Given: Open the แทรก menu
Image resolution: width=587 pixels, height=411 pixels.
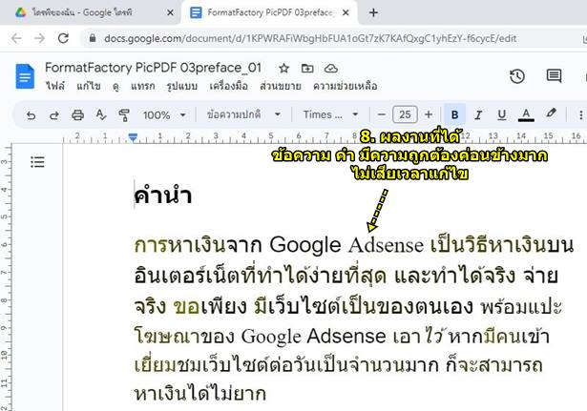Looking at the screenshot, I should (142, 86).
